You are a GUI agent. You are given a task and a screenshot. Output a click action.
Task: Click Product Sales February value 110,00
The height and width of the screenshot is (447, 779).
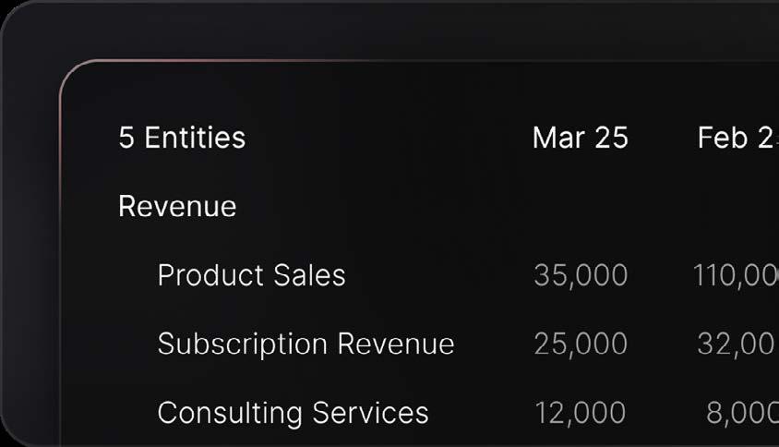tap(736, 275)
